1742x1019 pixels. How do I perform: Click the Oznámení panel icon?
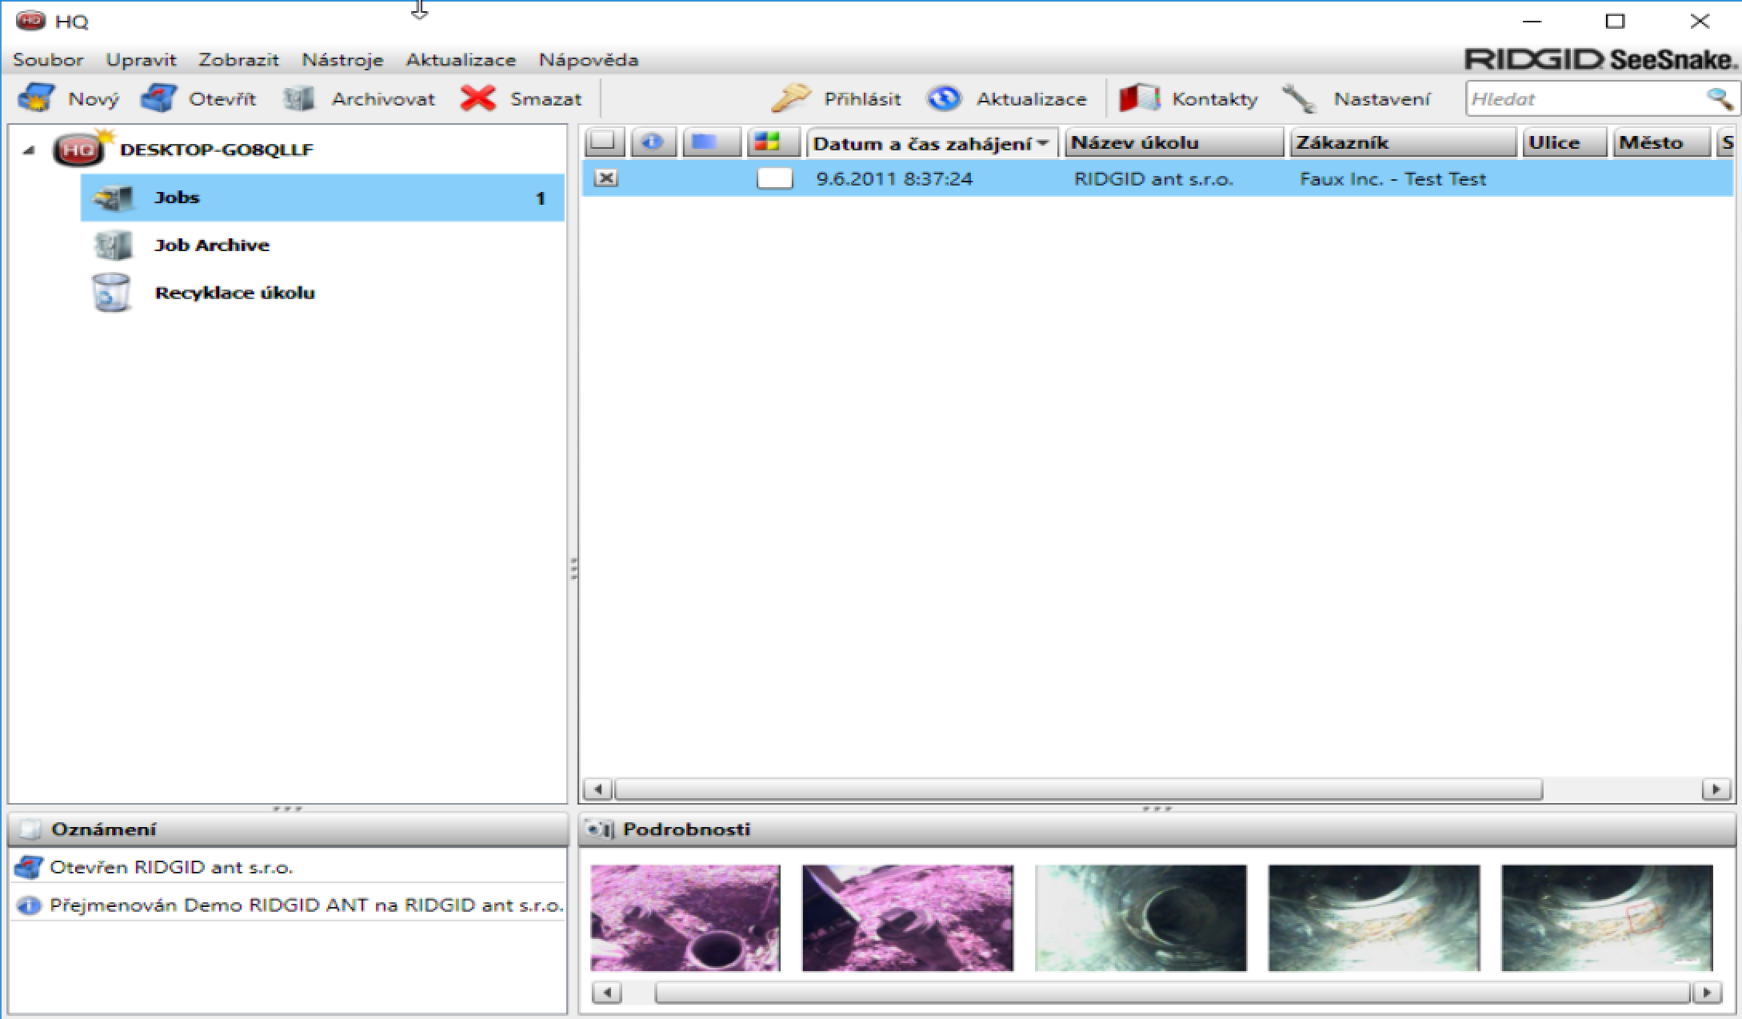coord(30,829)
